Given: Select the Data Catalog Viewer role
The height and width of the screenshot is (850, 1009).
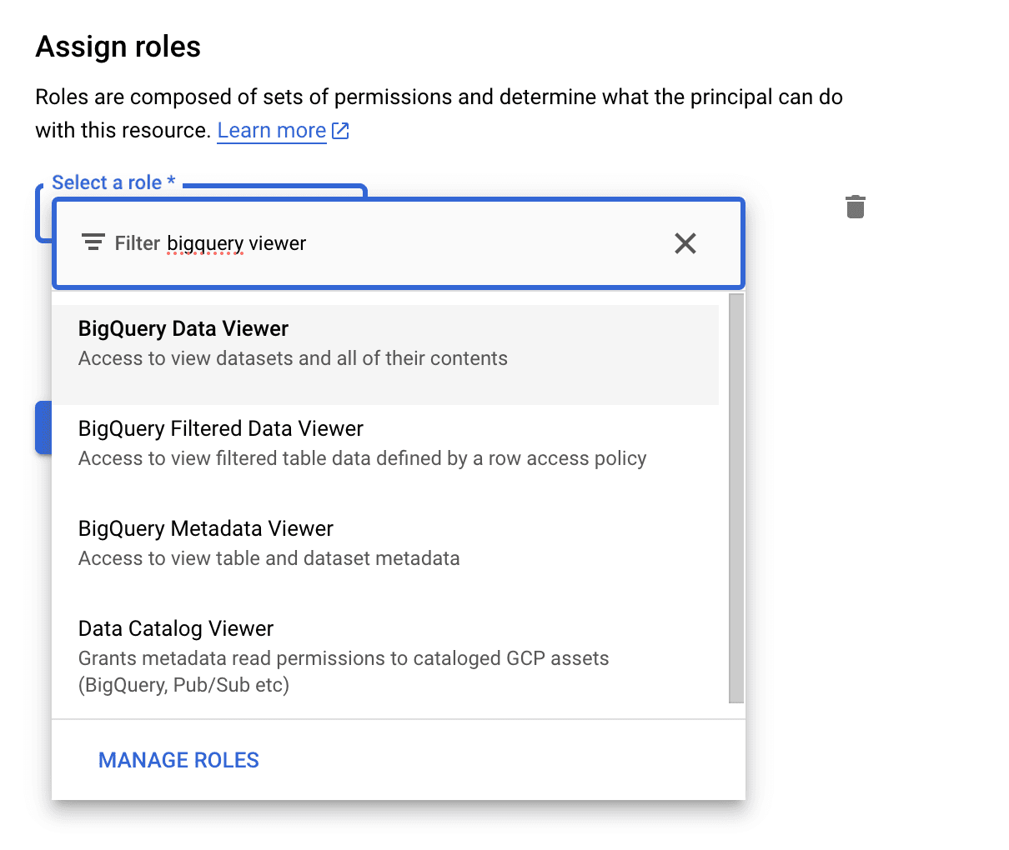Looking at the screenshot, I should [x=176, y=629].
